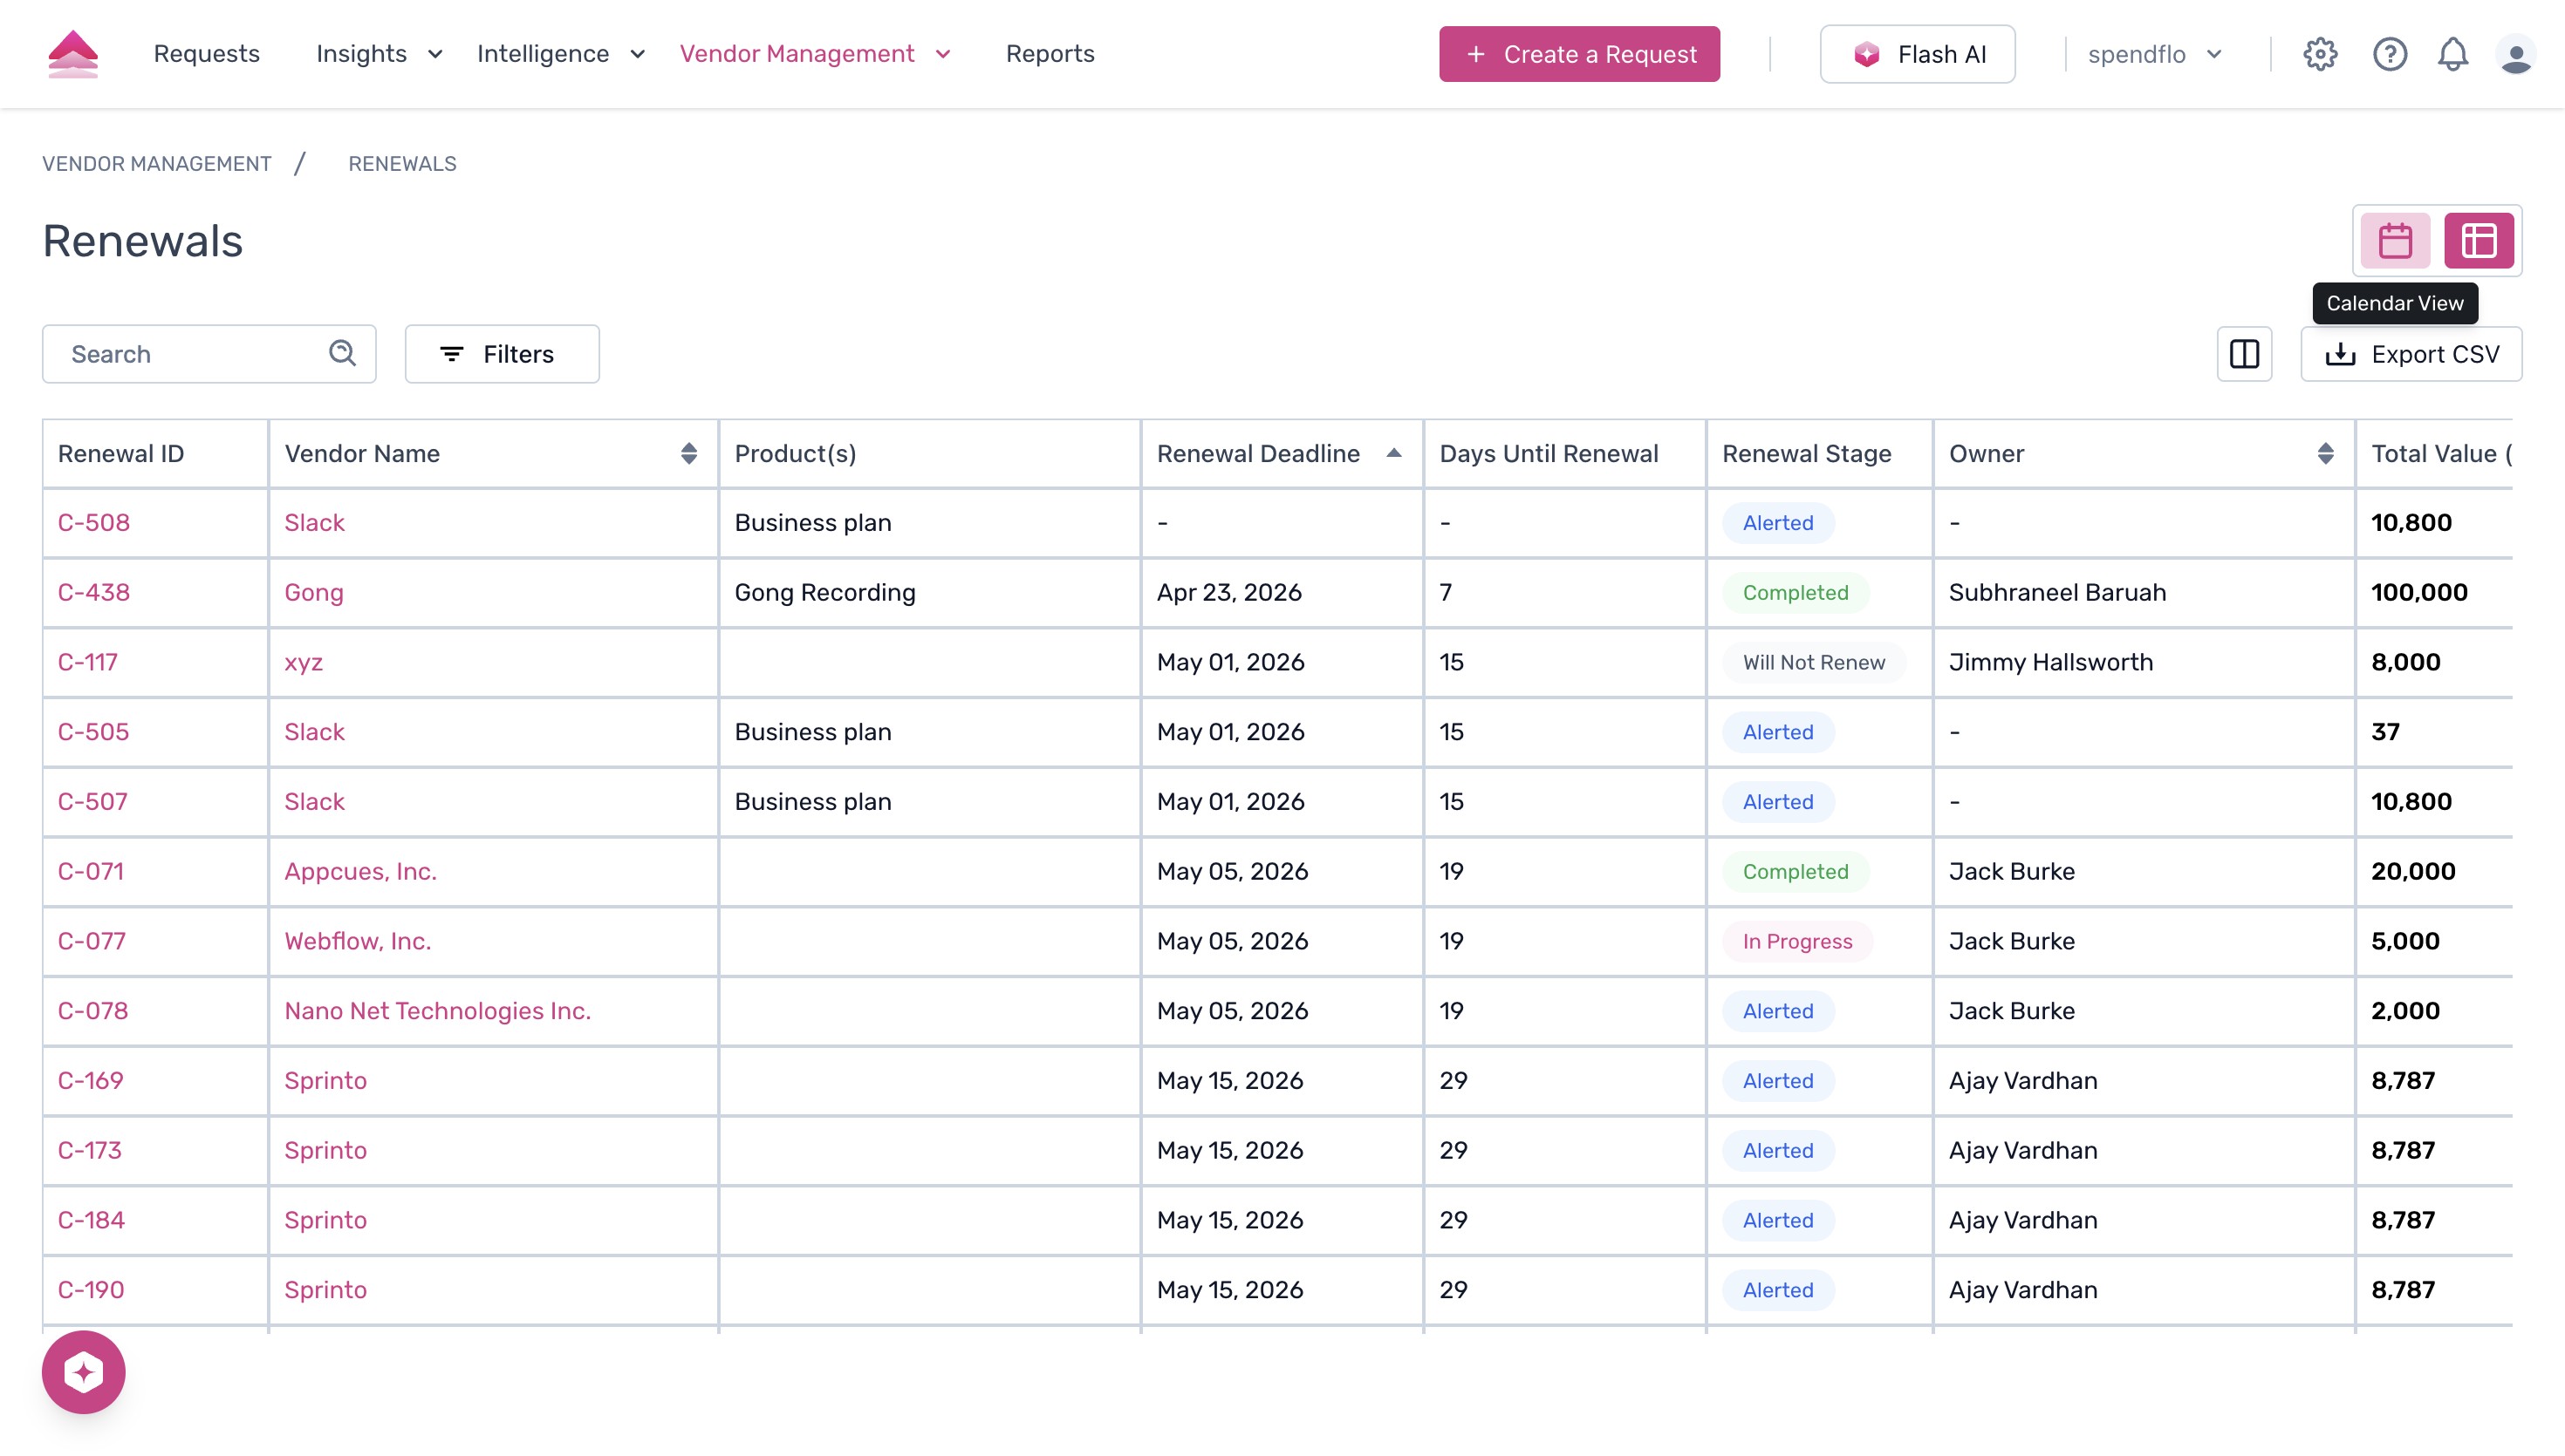Click the Completed stage badge on Appcues row

click(1794, 871)
